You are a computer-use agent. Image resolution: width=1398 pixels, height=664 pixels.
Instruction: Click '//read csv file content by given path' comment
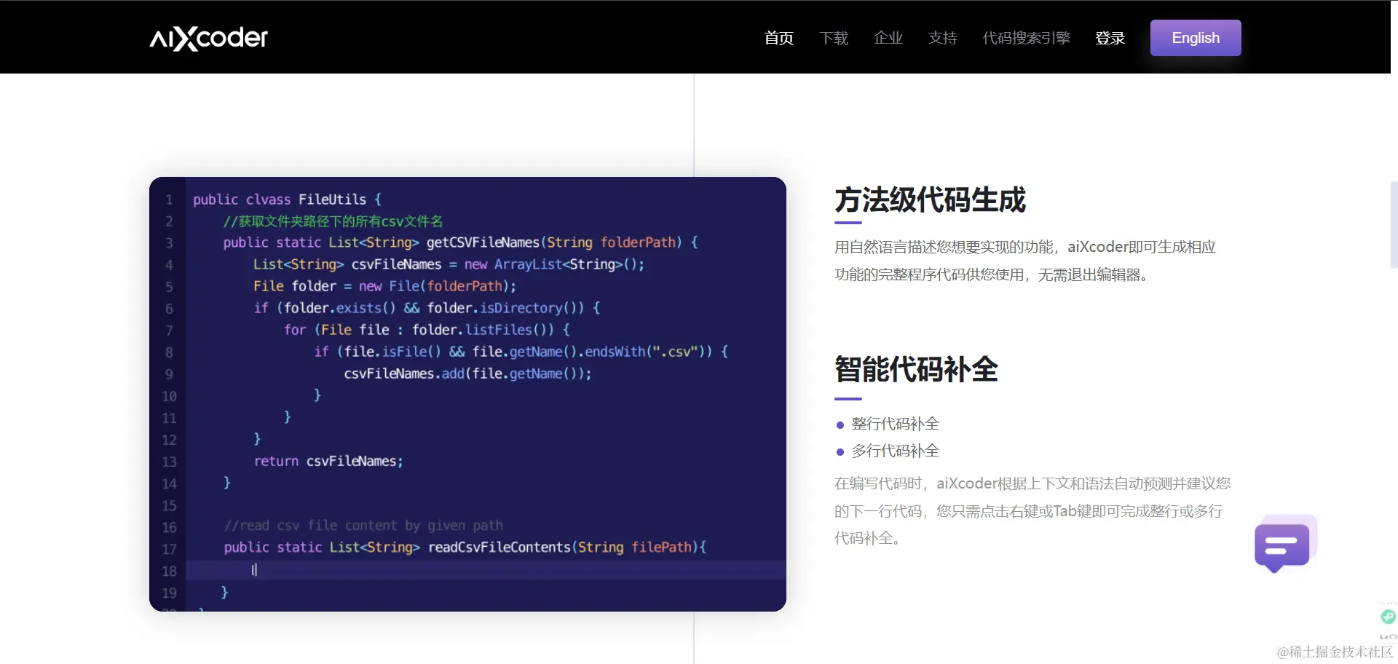[363, 526]
